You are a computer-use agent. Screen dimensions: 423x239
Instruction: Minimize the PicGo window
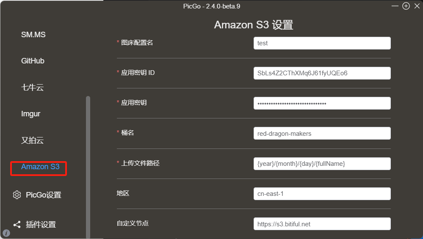[x=395, y=6]
